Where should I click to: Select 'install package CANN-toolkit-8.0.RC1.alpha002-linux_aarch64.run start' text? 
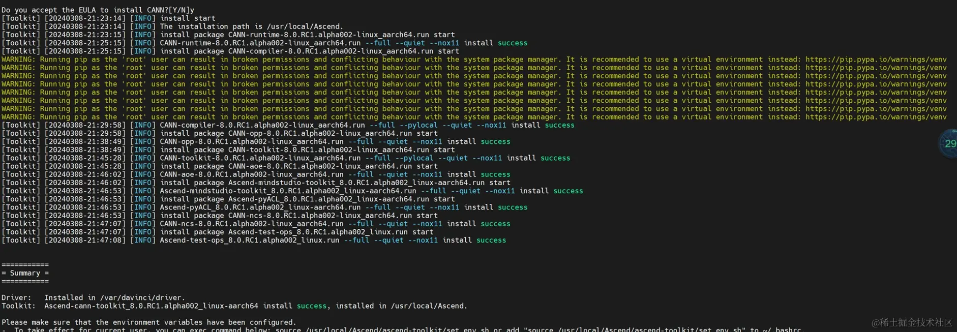(307, 149)
